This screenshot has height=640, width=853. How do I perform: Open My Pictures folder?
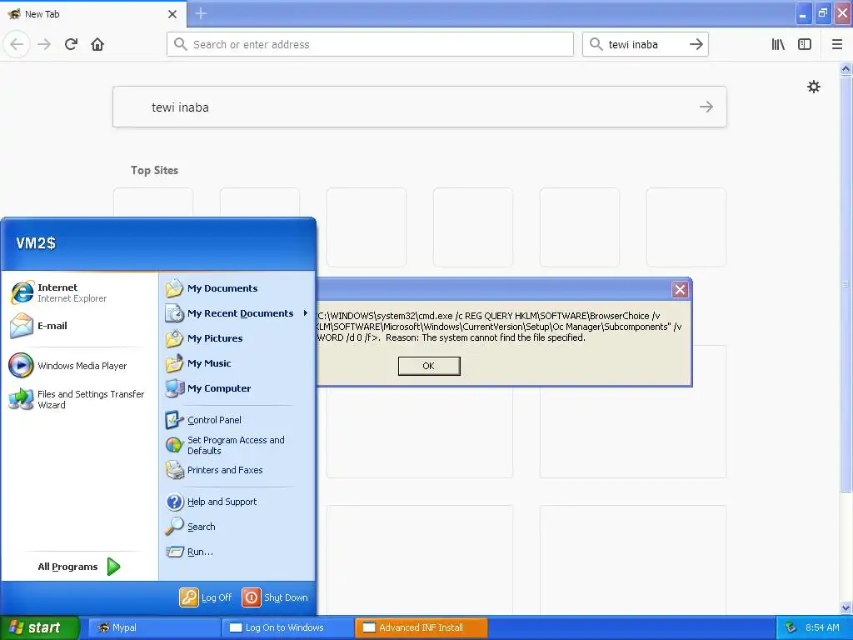tap(237, 338)
